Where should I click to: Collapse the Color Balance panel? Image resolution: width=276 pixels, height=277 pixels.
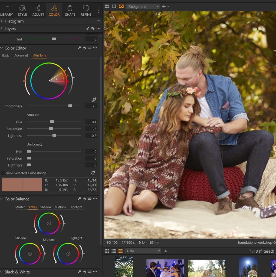click(x=2, y=199)
